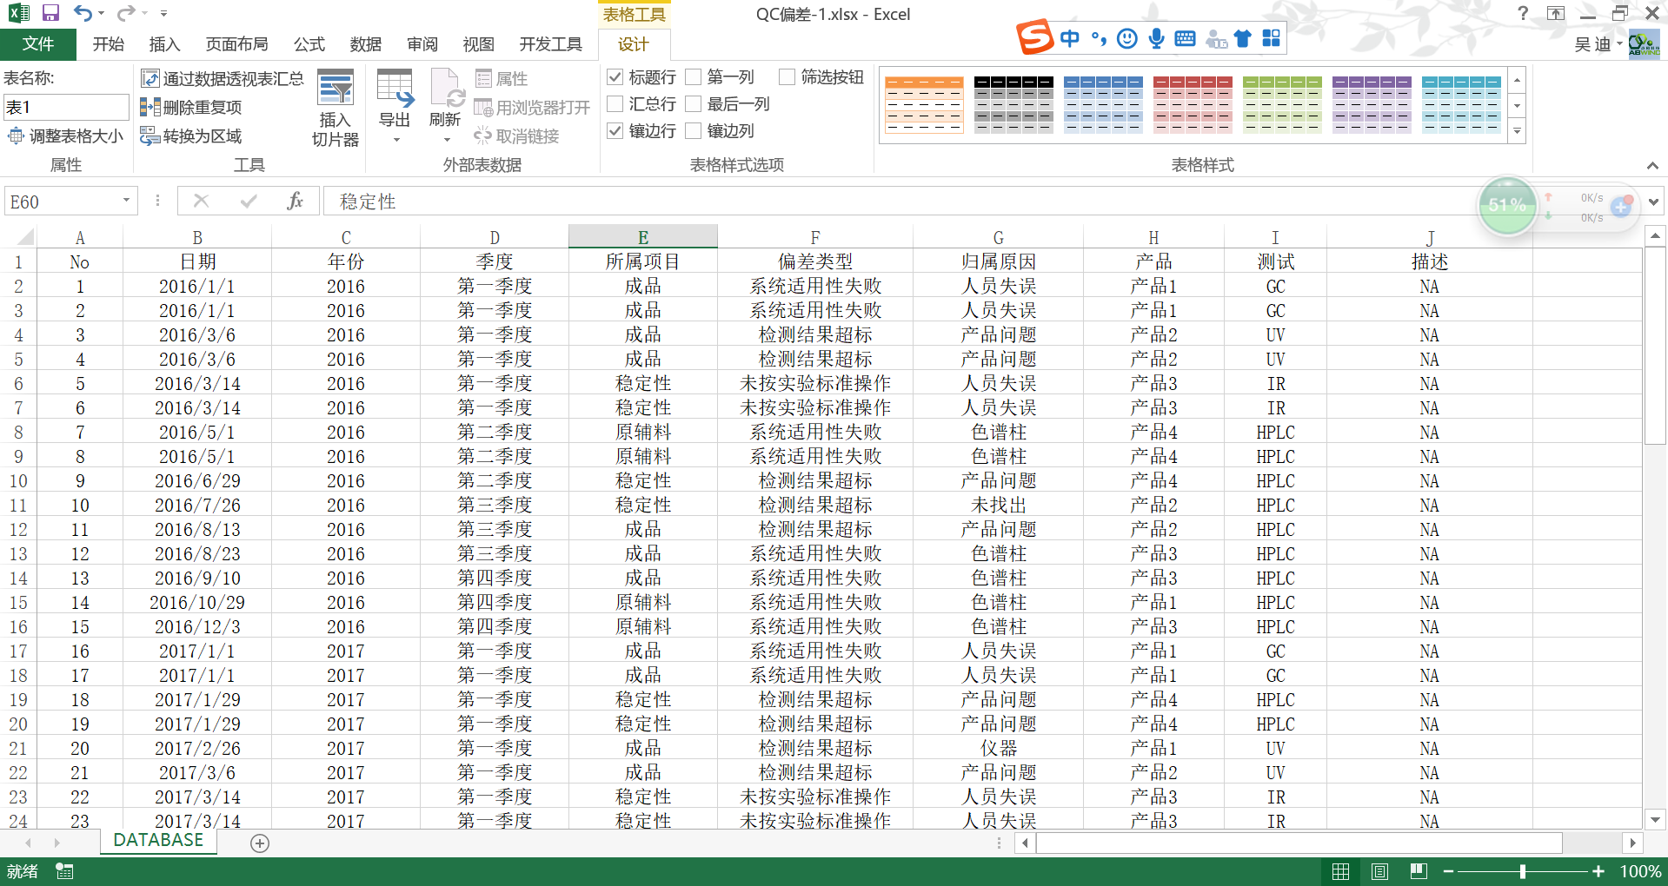Open the Name Box dropdown arrow
This screenshot has width=1668, height=886.
pos(126,201)
